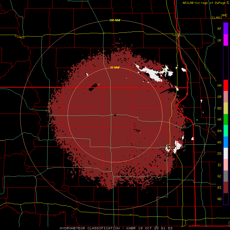Click the HA legend label
This screenshot has height=230, width=230.
point(219,86)
